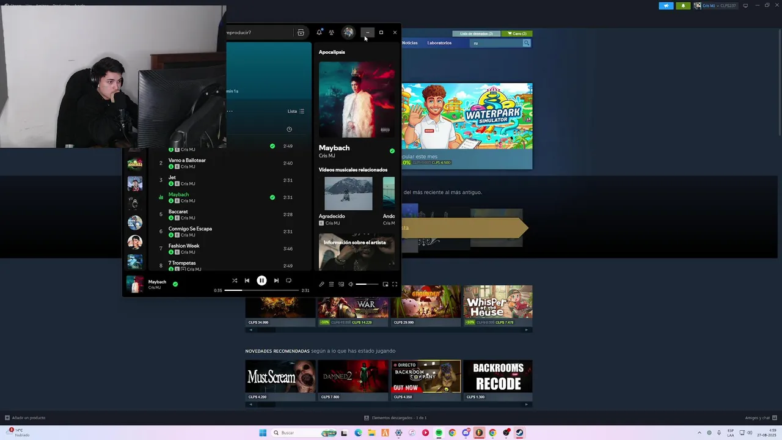782x440 pixels.
Task: Toggle the saved check on the Maybach track row
Action: coord(272,197)
